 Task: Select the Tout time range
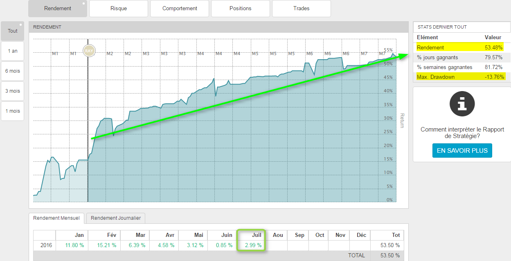[x=13, y=31]
